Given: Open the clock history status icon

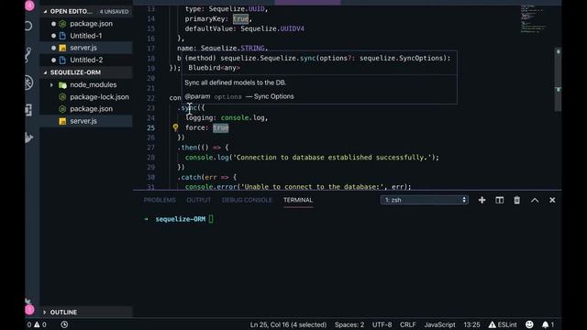Looking at the screenshot, I should point(64,324).
